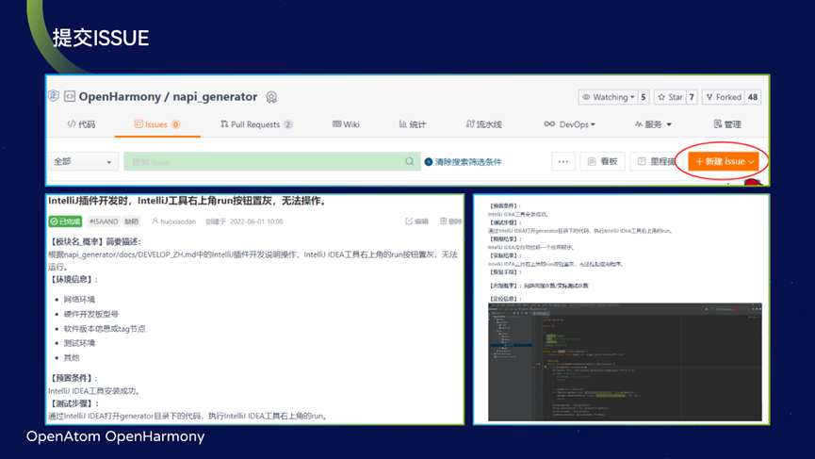The width and height of the screenshot is (815, 459).
Task: Click the #I5AAND issue ID tag
Action: 104,221
